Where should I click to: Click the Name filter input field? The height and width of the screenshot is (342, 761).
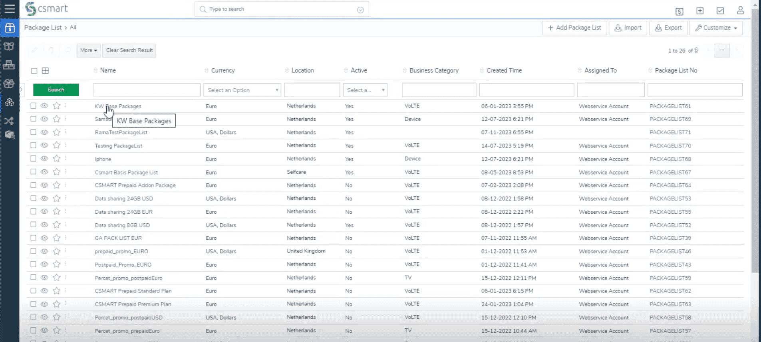tap(147, 90)
